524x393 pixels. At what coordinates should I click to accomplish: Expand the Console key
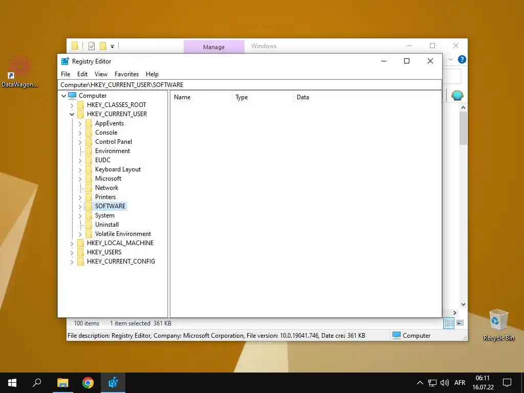tap(80, 133)
